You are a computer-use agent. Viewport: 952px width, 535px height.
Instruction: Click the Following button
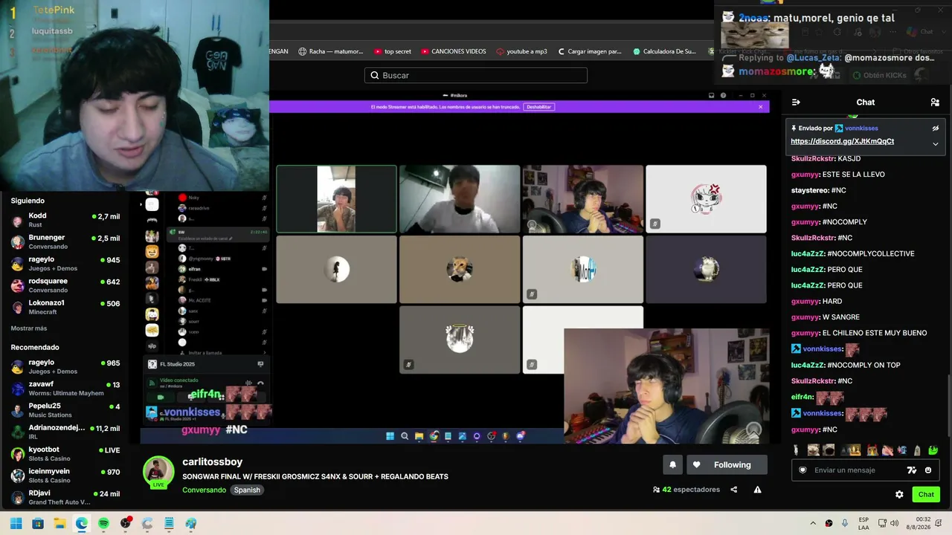point(726,465)
